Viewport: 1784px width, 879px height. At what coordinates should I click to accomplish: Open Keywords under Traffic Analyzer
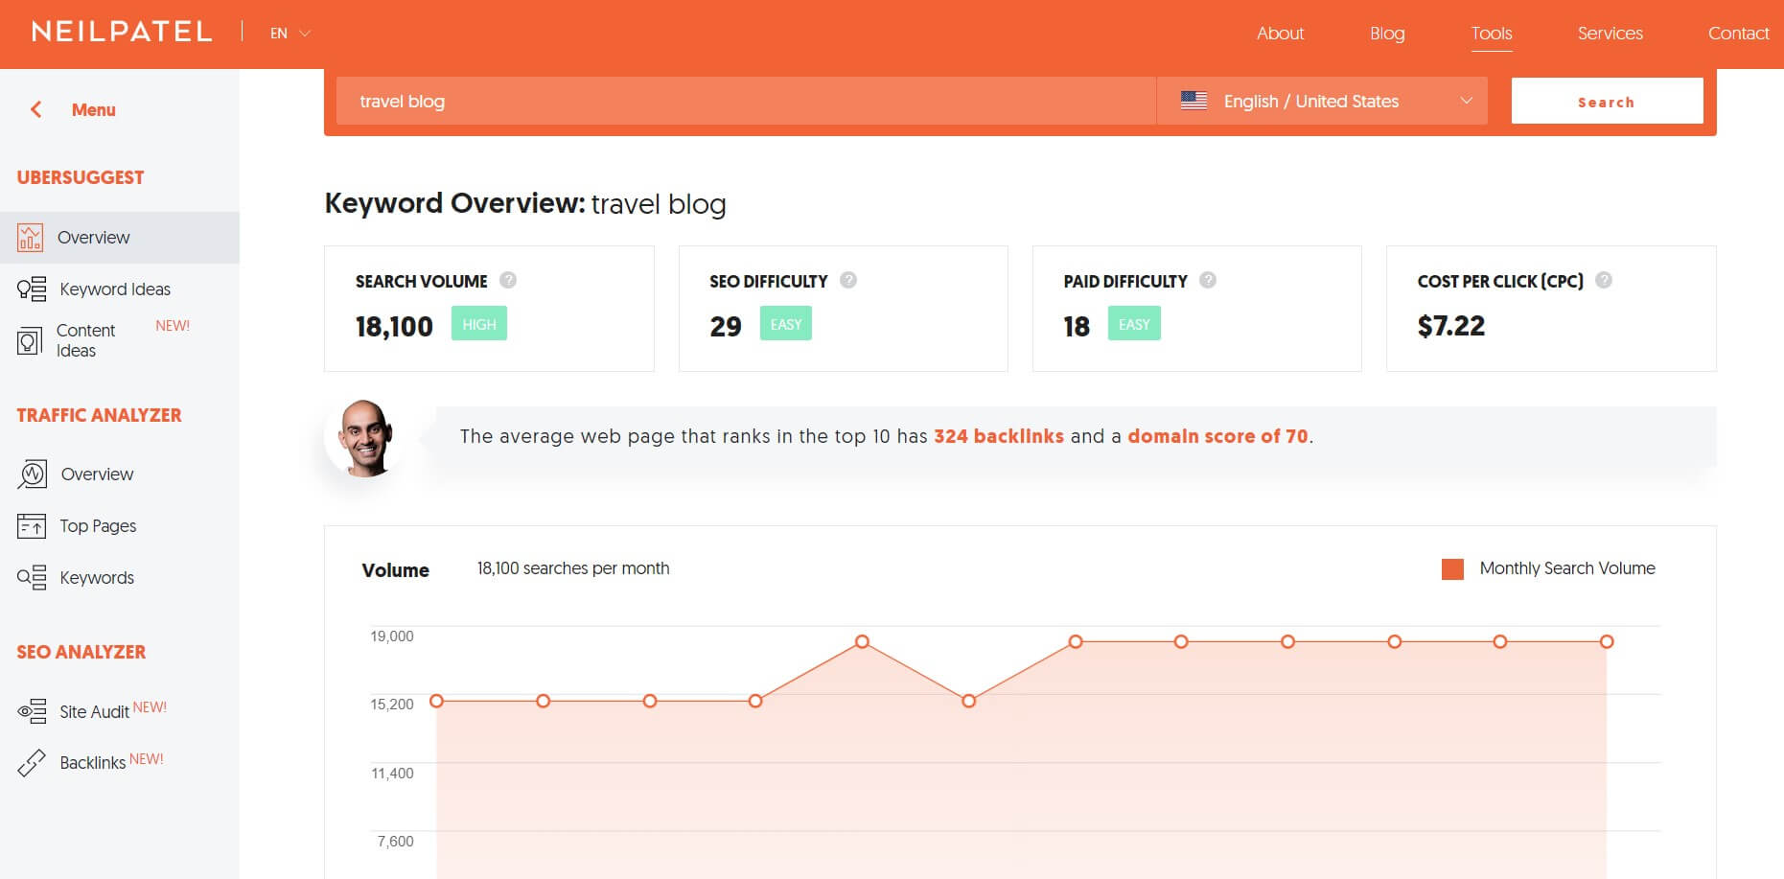pos(97,577)
